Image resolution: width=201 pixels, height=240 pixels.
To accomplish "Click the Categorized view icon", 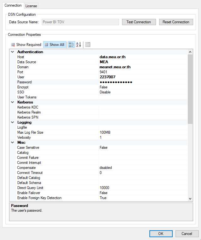I will tap(71, 45).
